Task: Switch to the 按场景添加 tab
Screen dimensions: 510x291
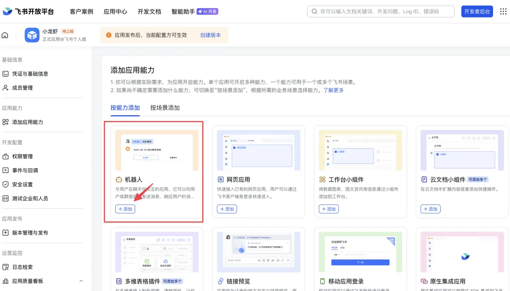Action: [165, 108]
